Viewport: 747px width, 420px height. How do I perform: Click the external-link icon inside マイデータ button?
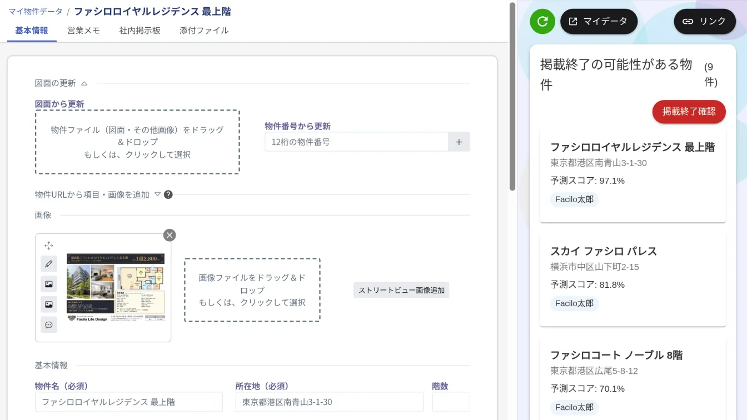coord(573,22)
